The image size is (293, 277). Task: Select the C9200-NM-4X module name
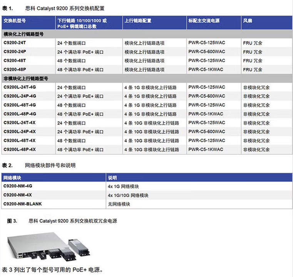17,195
